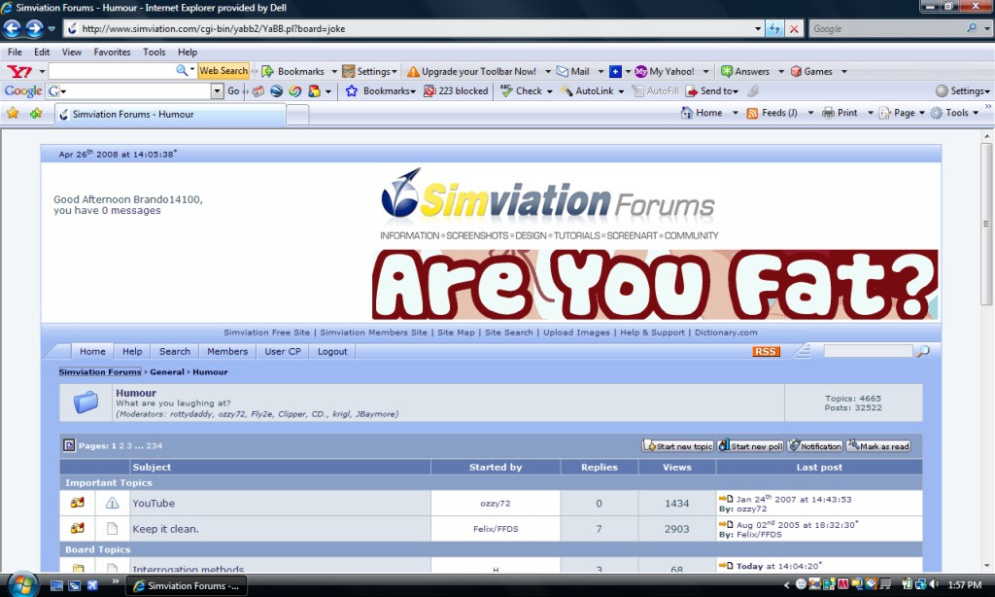Screen dimensions: 995x597
Task: Click the forum search magnifier icon
Action: click(x=923, y=351)
